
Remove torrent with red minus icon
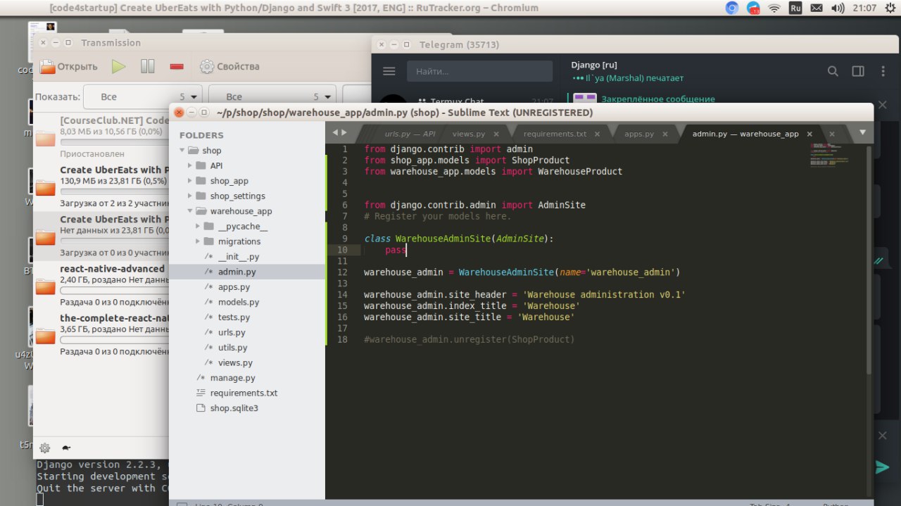(177, 67)
